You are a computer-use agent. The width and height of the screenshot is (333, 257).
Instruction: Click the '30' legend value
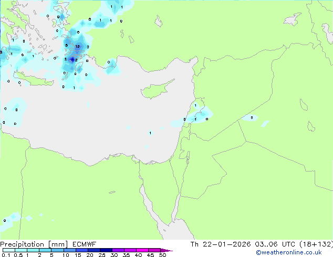click(114, 255)
